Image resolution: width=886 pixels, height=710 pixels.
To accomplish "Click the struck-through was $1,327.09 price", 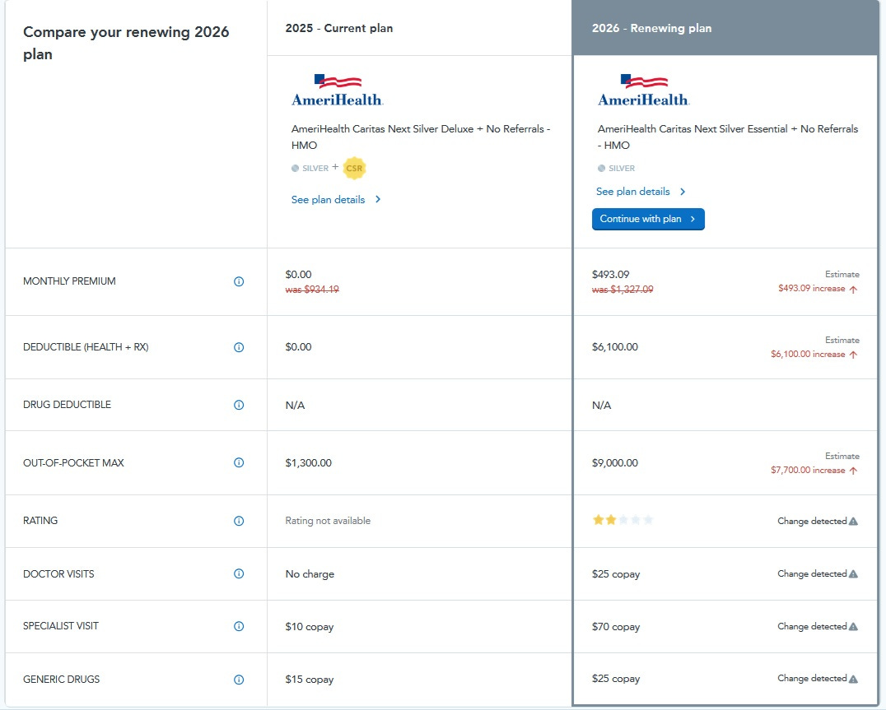I will [623, 290].
